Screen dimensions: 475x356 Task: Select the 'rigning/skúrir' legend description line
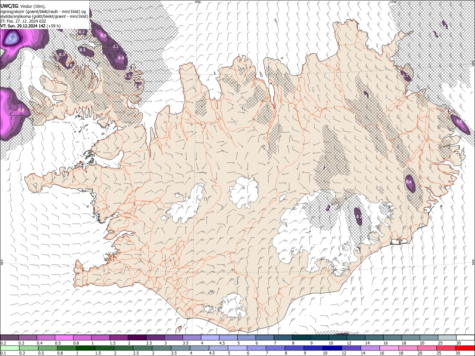tap(44, 11)
